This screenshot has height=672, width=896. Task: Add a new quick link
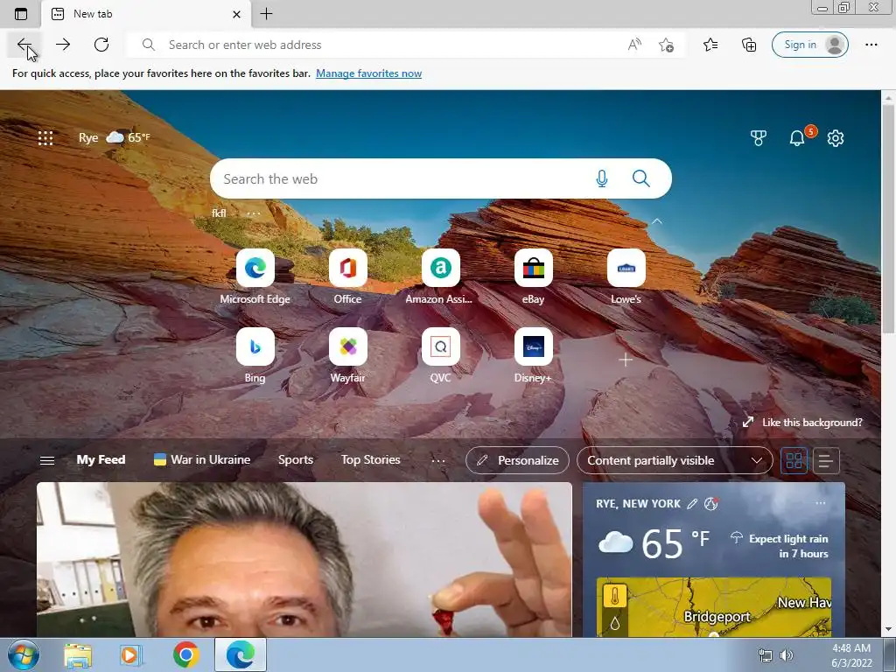click(626, 360)
